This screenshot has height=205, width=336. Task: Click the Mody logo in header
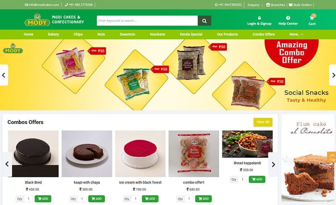(37, 20)
